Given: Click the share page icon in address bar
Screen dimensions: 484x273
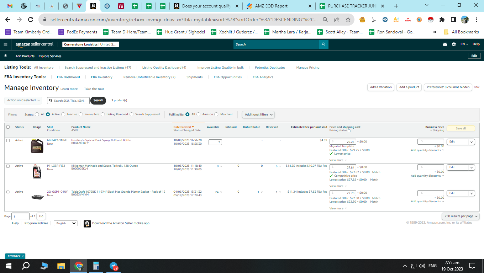Looking at the screenshot, I should (337, 20).
